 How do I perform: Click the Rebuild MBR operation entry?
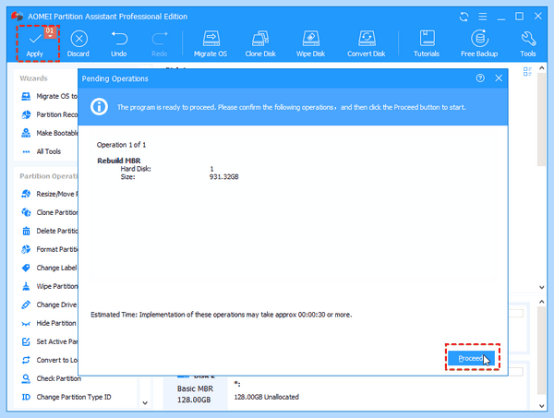[119, 161]
